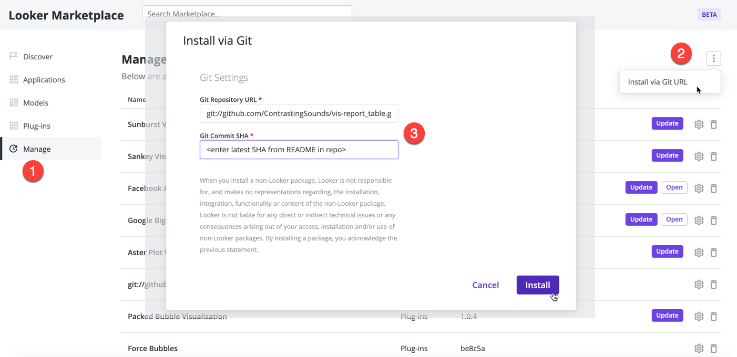Select Packed Bubble Visualization package name

(177, 317)
